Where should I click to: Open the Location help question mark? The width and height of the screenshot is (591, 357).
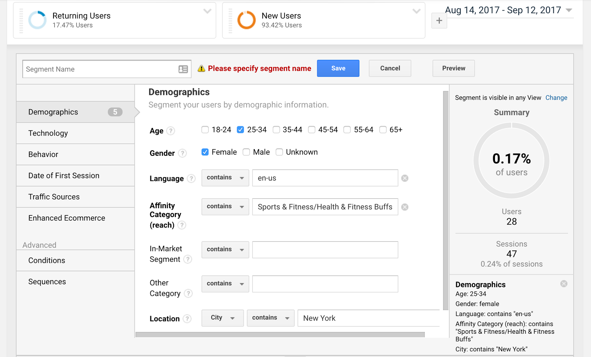pos(187,319)
